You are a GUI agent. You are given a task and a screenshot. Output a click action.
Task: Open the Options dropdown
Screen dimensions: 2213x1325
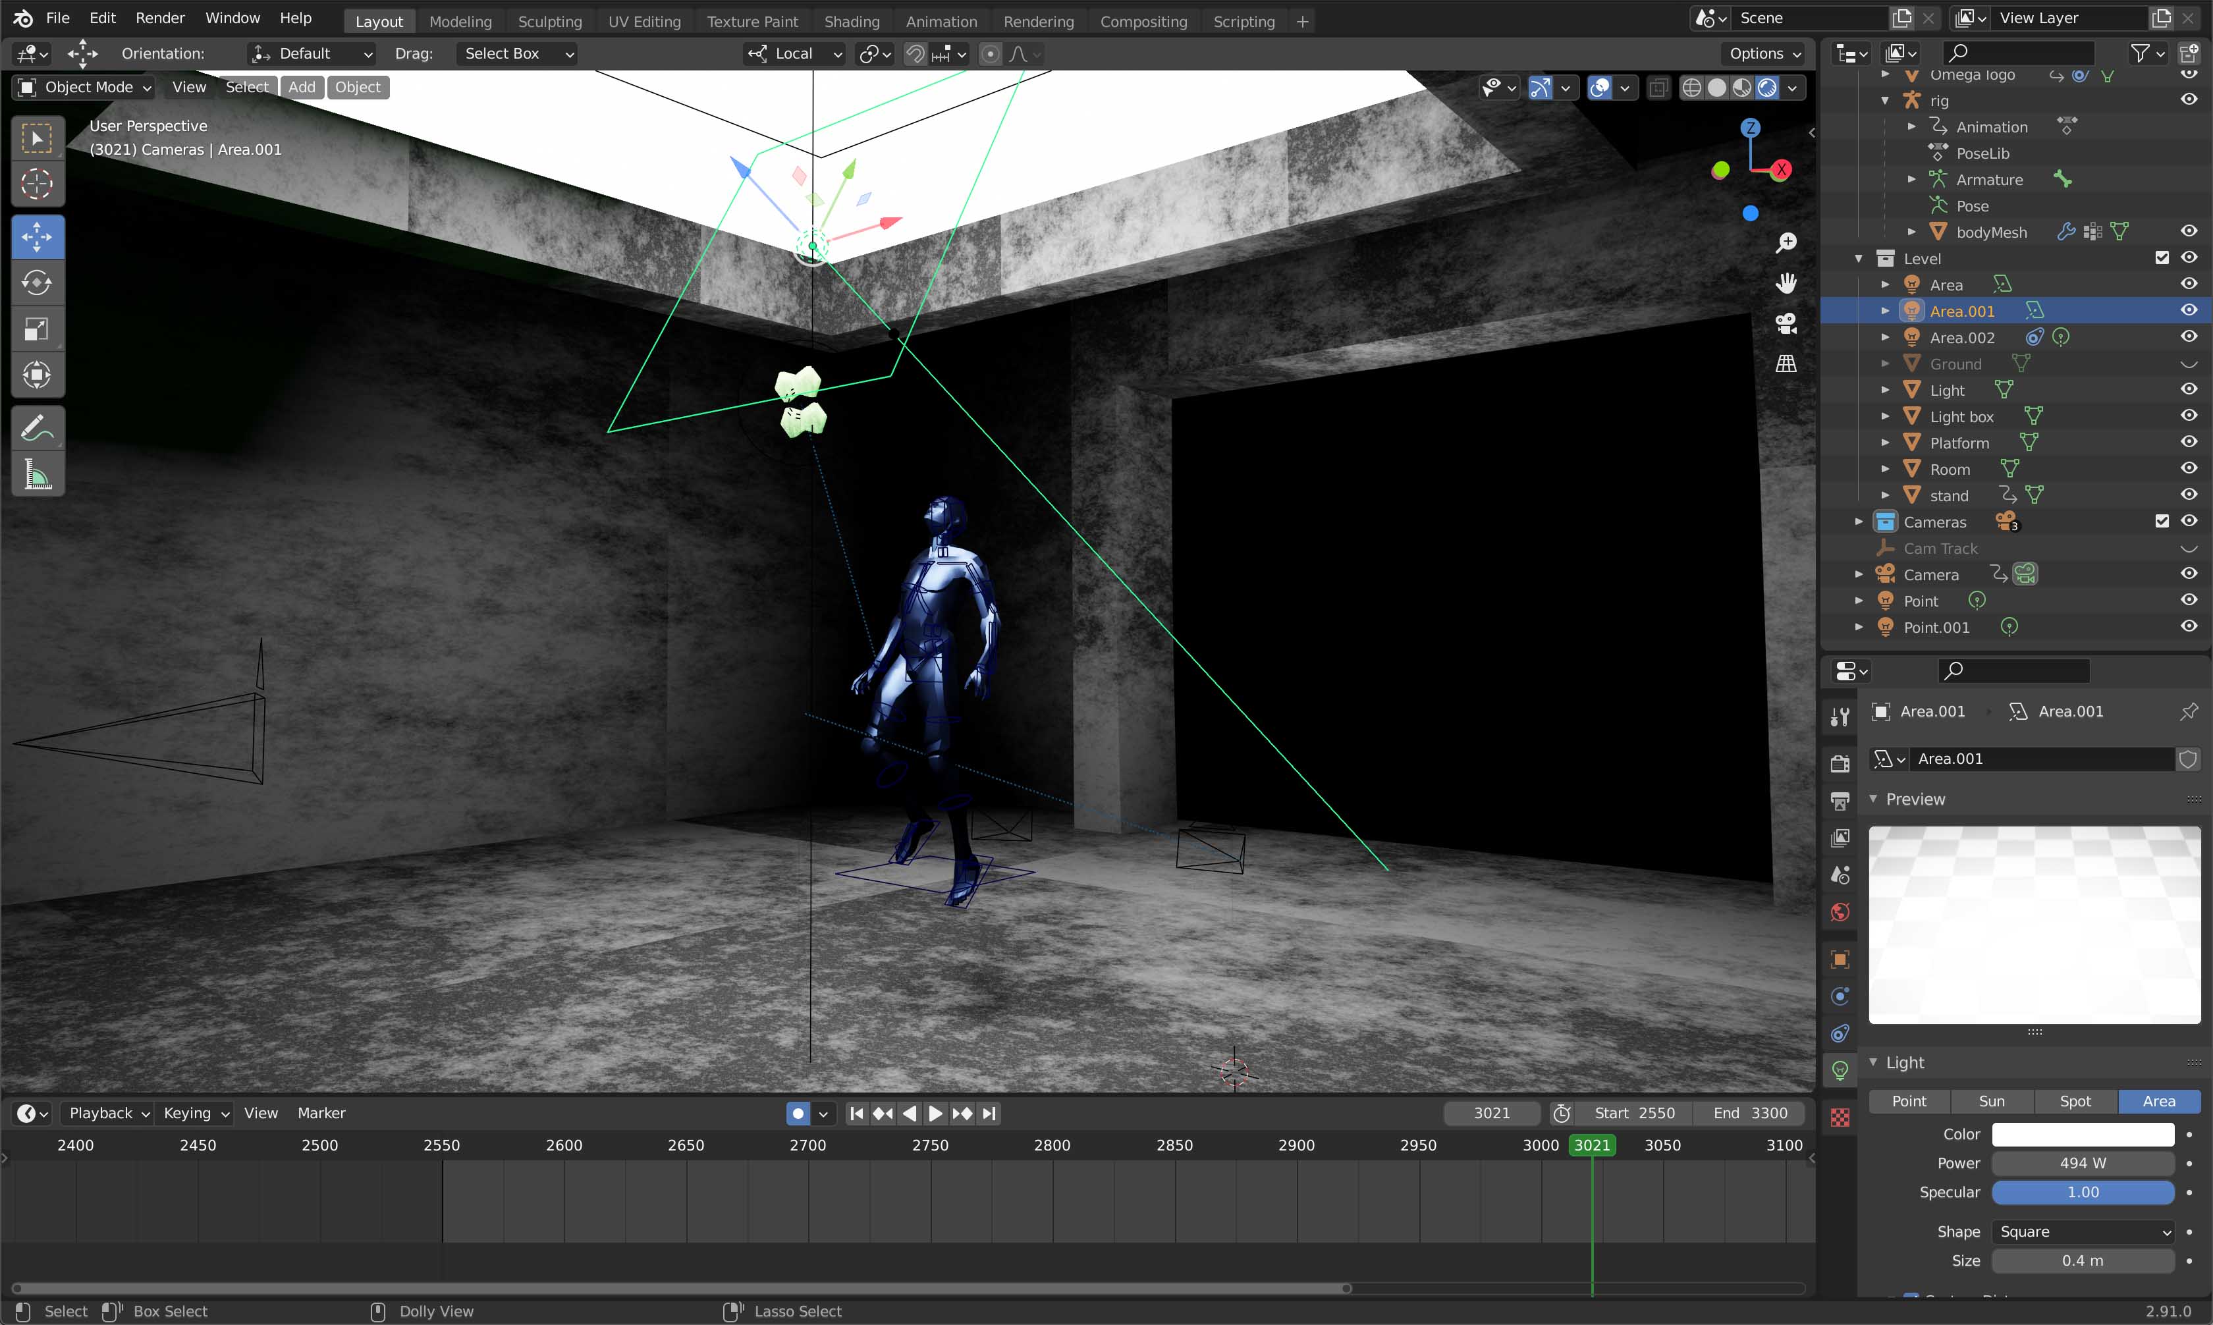(x=1765, y=53)
